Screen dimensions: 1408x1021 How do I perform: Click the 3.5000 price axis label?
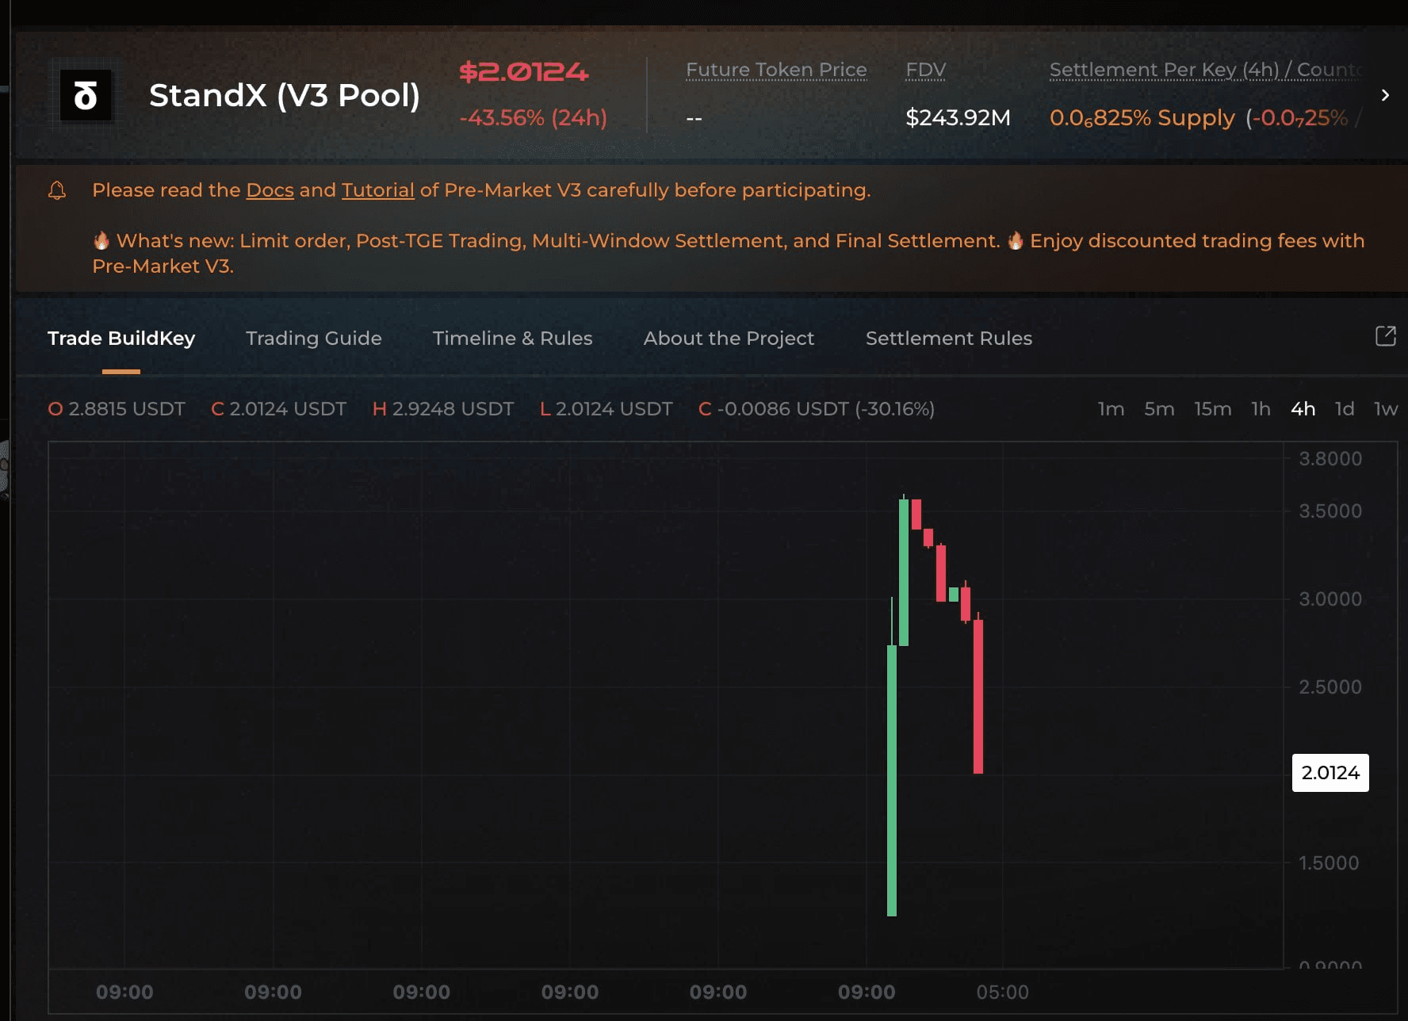point(1330,511)
